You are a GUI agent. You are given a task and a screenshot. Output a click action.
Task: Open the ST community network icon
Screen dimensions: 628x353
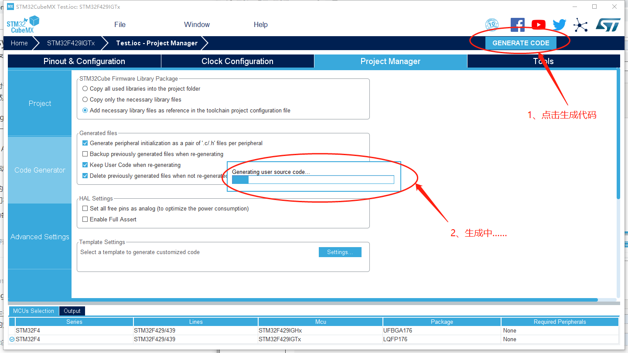pyautogui.click(x=580, y=25)
